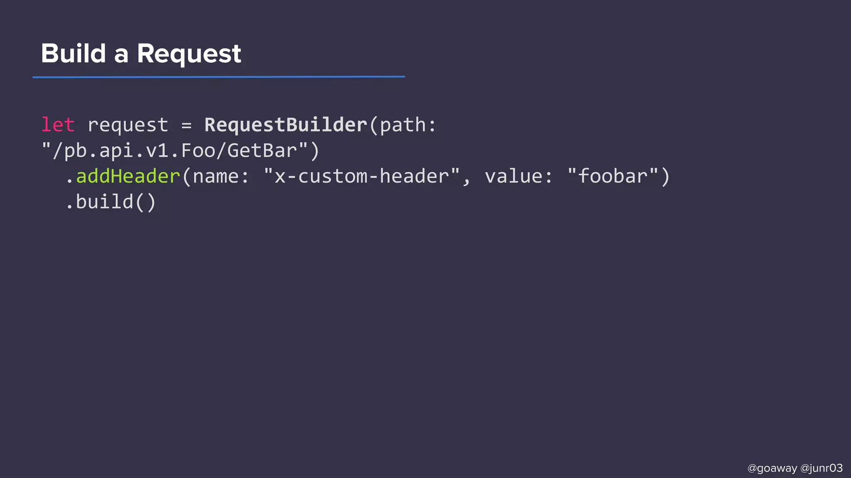Screen dimensions: 851x478
Task: Click the "path:" parameter label
Action: 408,125
